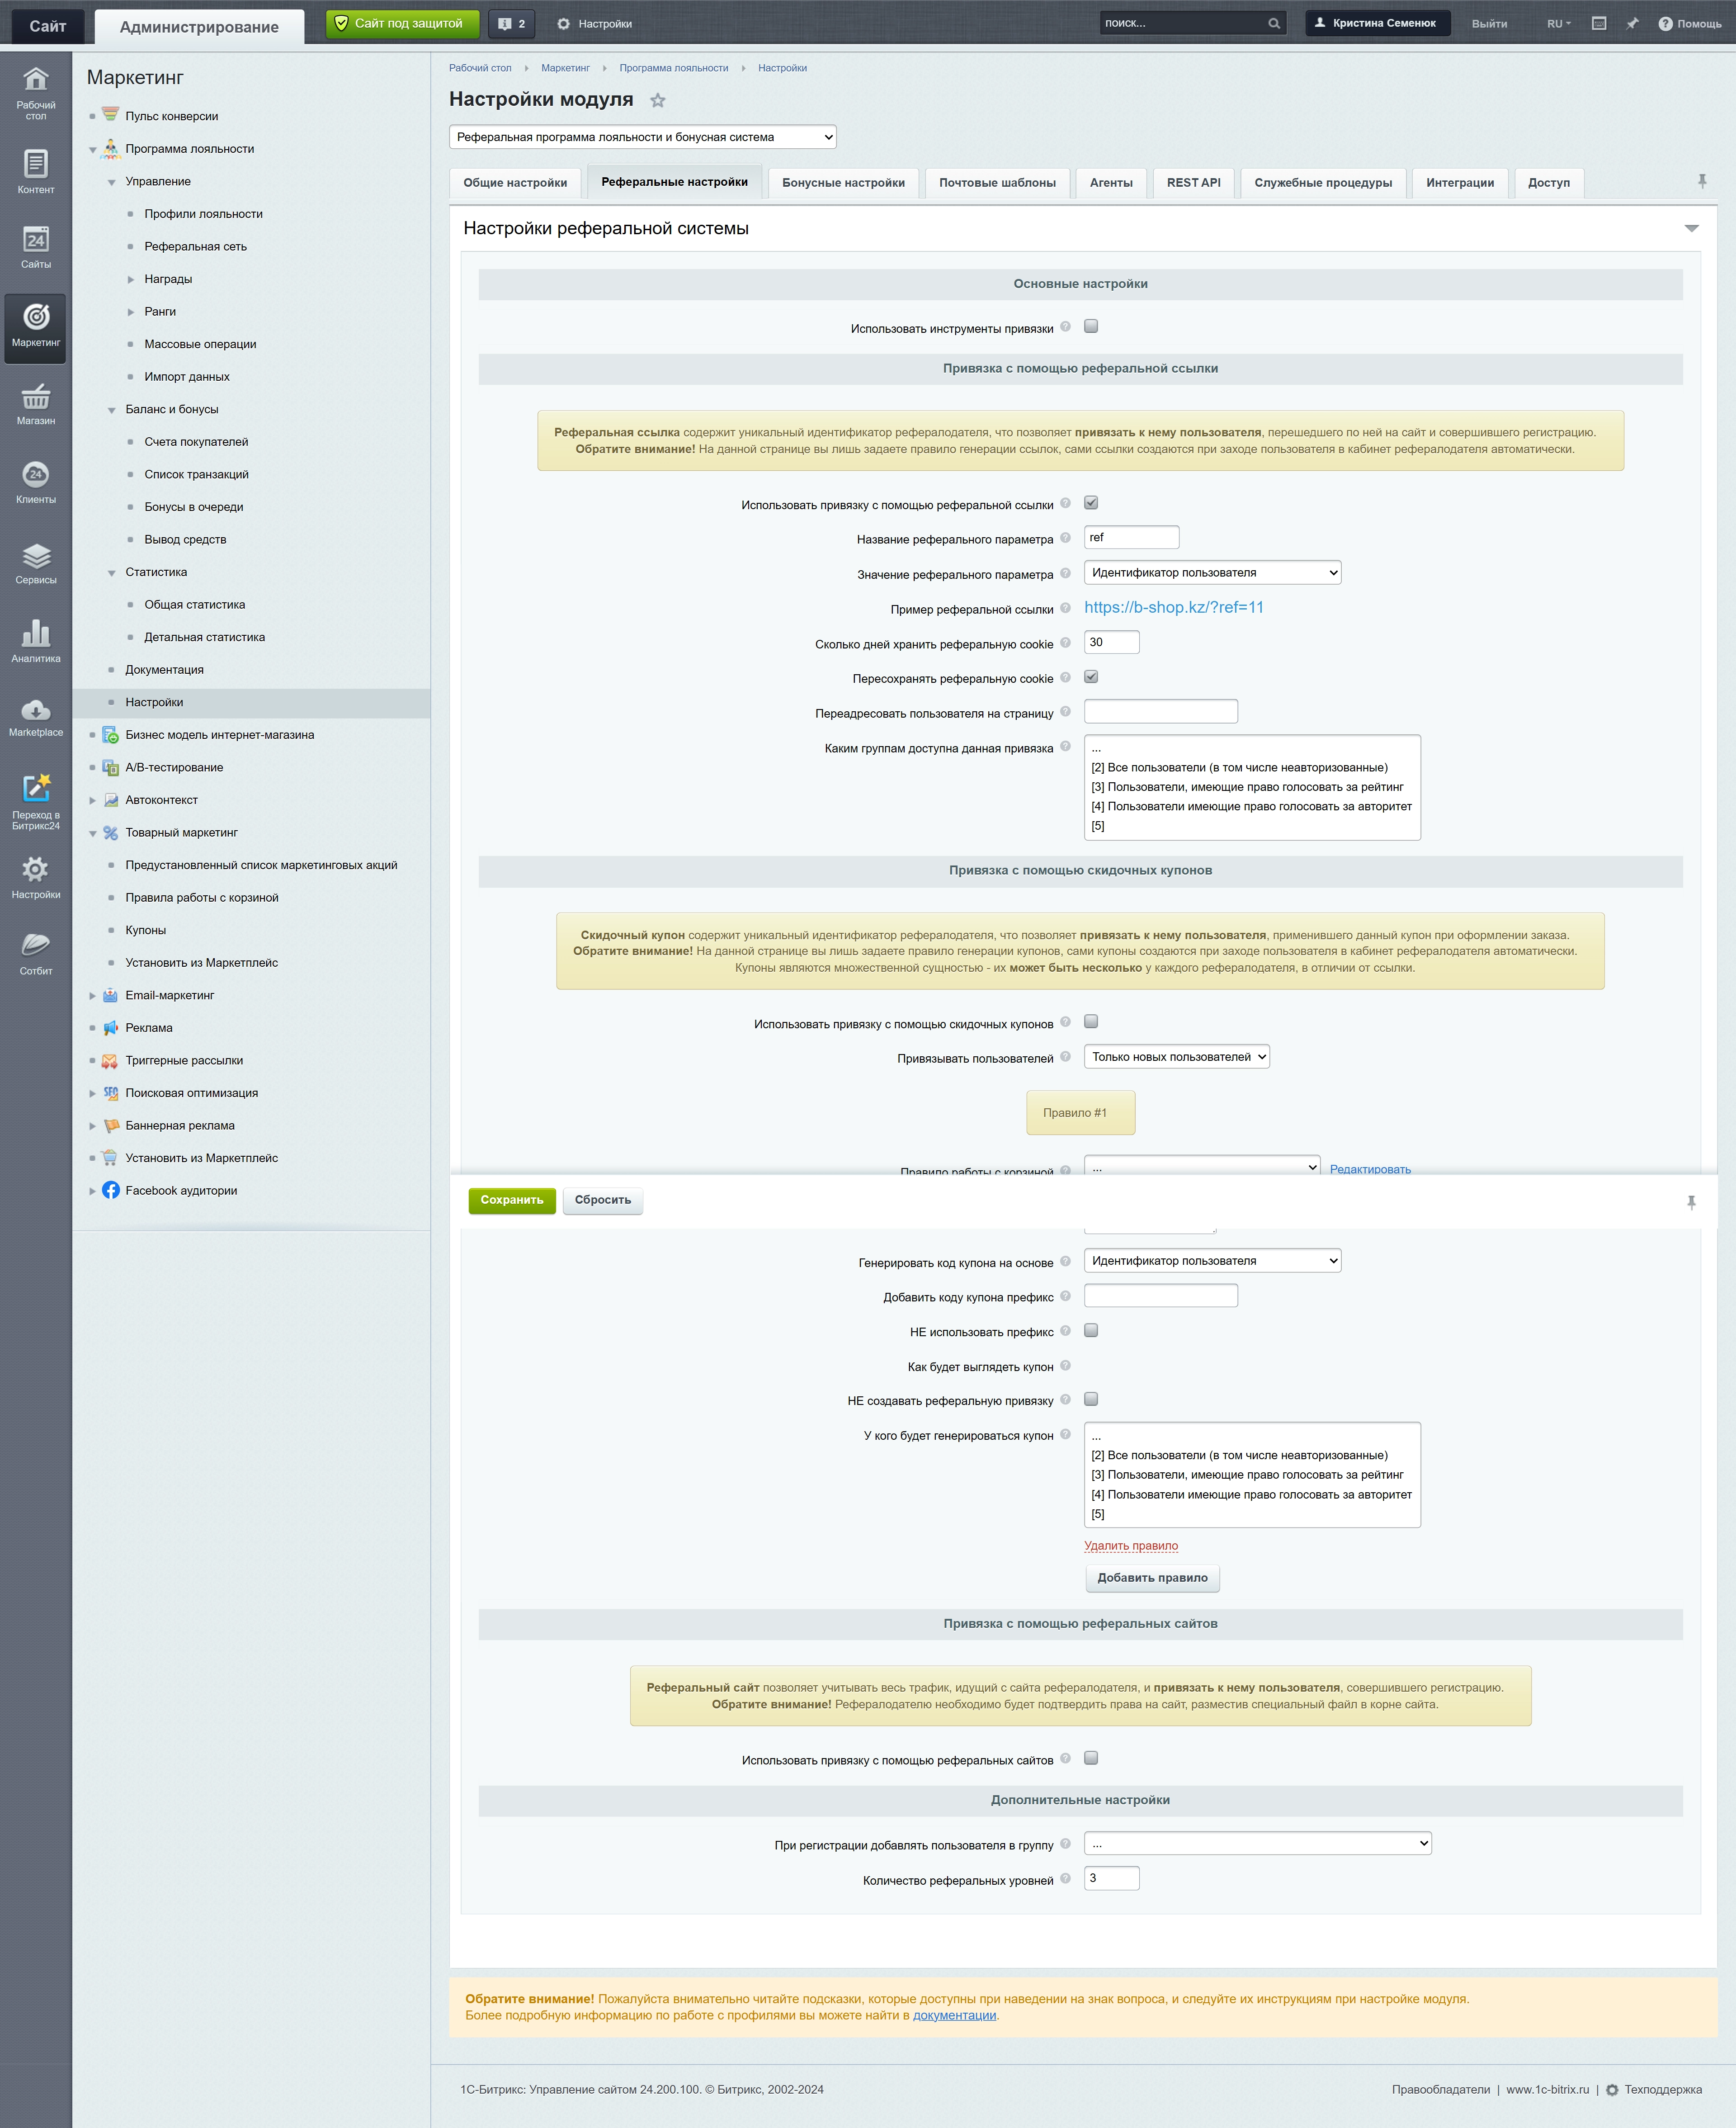Switch to Бонусные настройки tab

(843, 183)
